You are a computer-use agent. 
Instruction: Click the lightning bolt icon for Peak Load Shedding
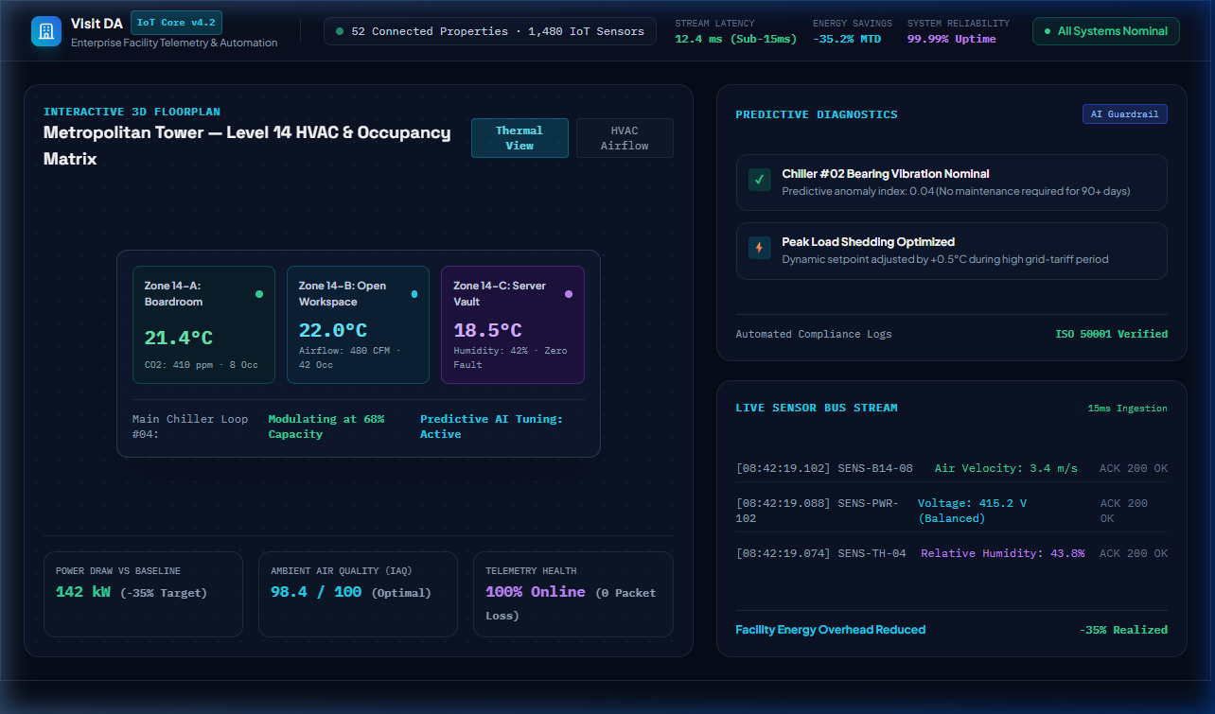(x=760, y=248)
